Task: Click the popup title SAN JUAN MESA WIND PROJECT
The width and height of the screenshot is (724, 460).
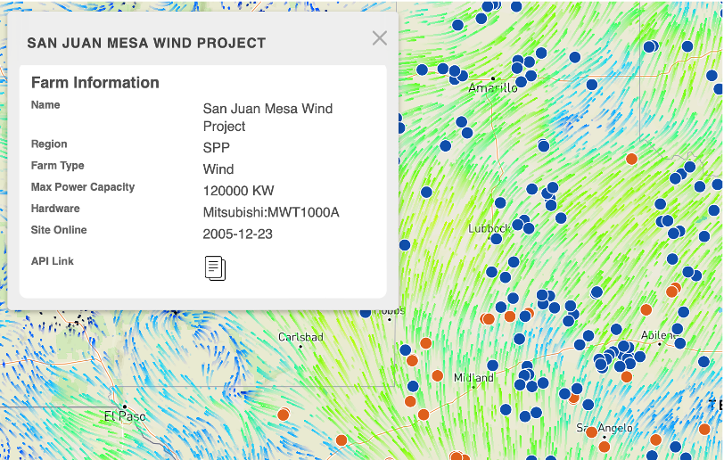Action: click(146, 43)
